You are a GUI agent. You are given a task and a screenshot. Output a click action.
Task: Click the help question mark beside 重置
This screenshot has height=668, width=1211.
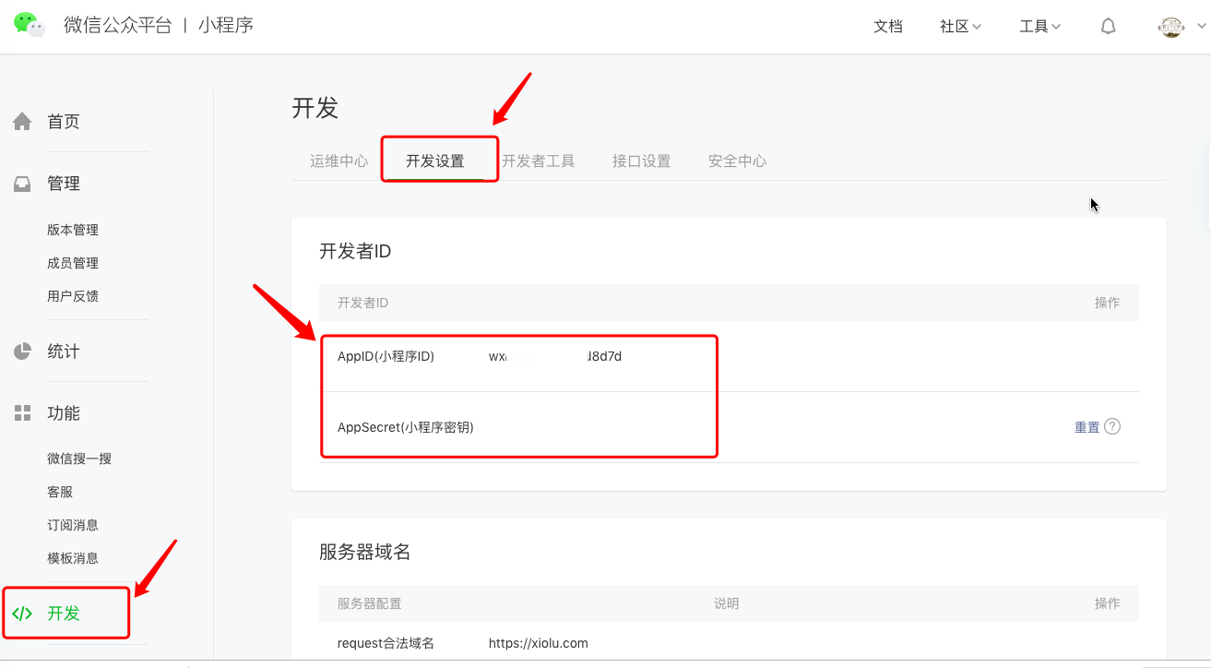[x=1112, y=426]
